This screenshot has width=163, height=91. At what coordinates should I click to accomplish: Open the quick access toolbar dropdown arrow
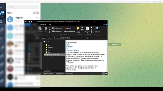tap(34, 22)
